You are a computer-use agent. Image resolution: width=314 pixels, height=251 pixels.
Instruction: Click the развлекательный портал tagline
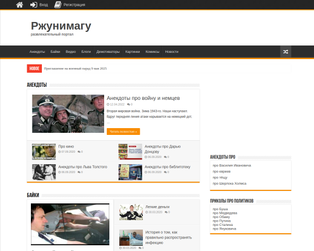pyautogui.click(x=52, y=35)
